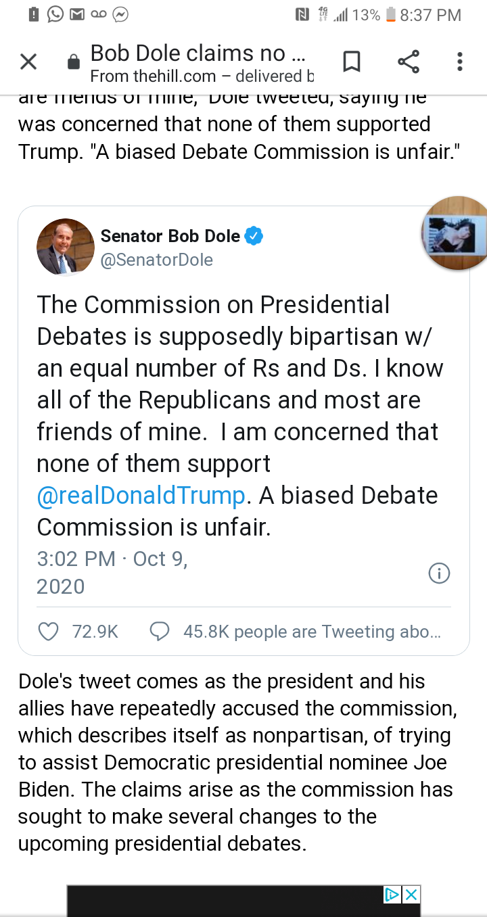Open the three-dot overflow menu
Viewport: 487px width, 917px height.
coord(460,62)
